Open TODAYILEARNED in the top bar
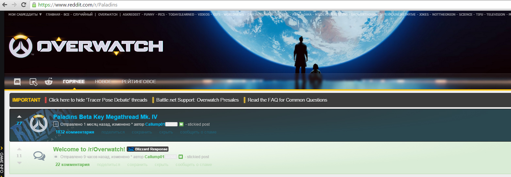Screen dimensions: 511x177 click(181, 14)
